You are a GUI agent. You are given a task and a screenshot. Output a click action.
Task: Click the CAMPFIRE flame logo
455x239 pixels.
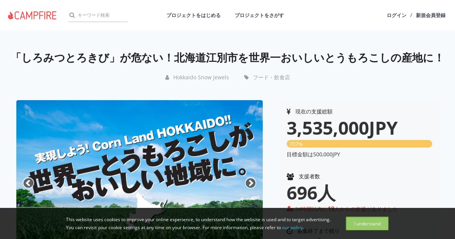click(32, 15)
